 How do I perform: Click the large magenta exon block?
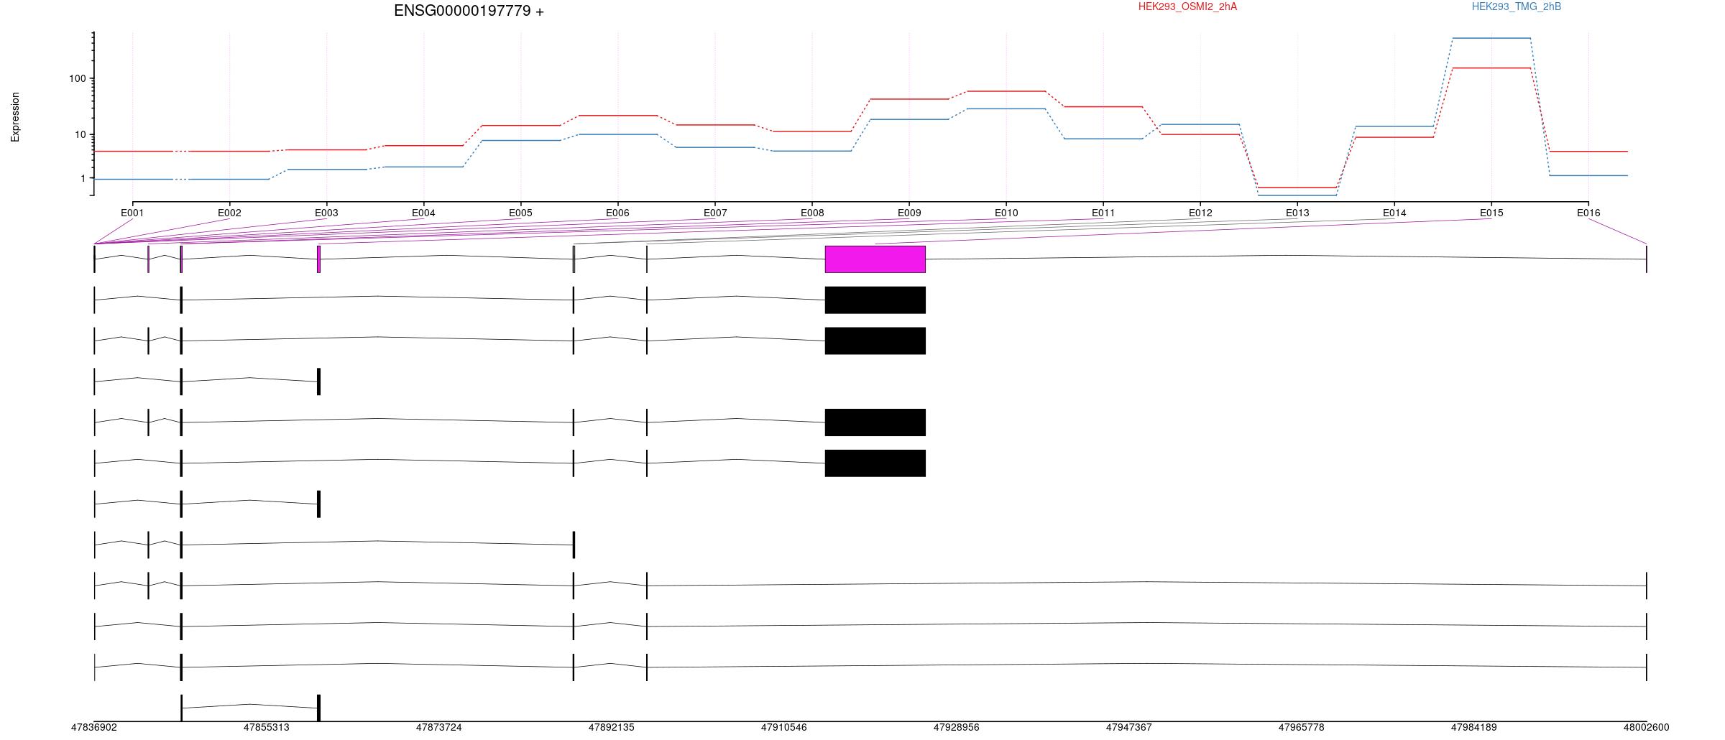pos(875,259)
